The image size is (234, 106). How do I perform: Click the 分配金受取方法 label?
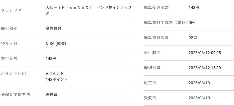pos(15,95)
